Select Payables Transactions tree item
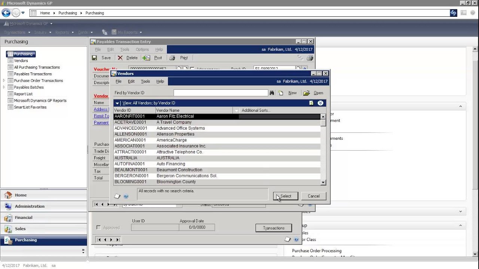 [33, 74]
